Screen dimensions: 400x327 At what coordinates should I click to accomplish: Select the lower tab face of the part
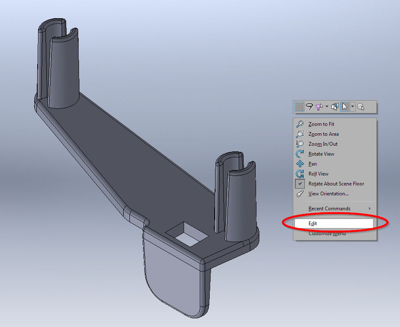173,276
